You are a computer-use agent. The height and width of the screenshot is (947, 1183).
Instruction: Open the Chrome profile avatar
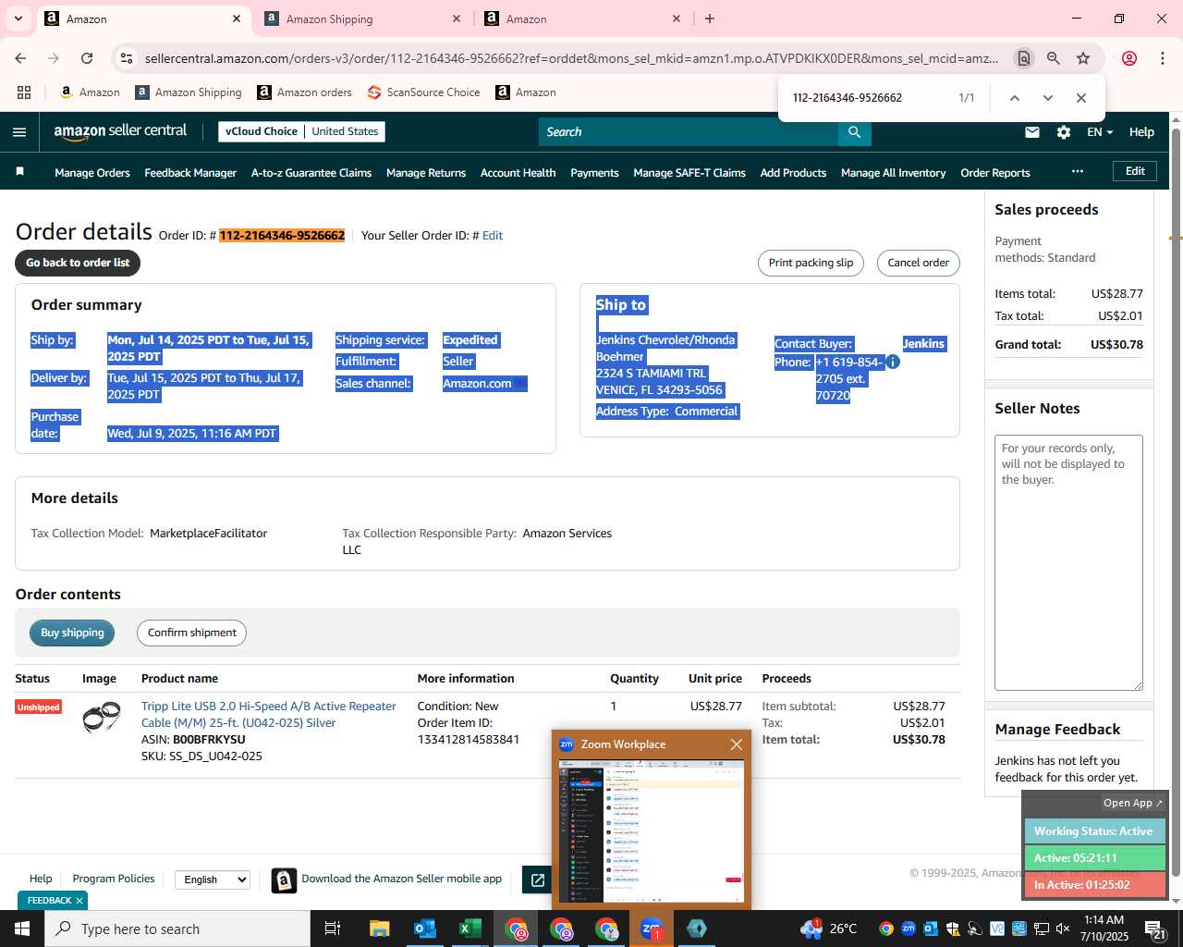tap(1129, 58)
